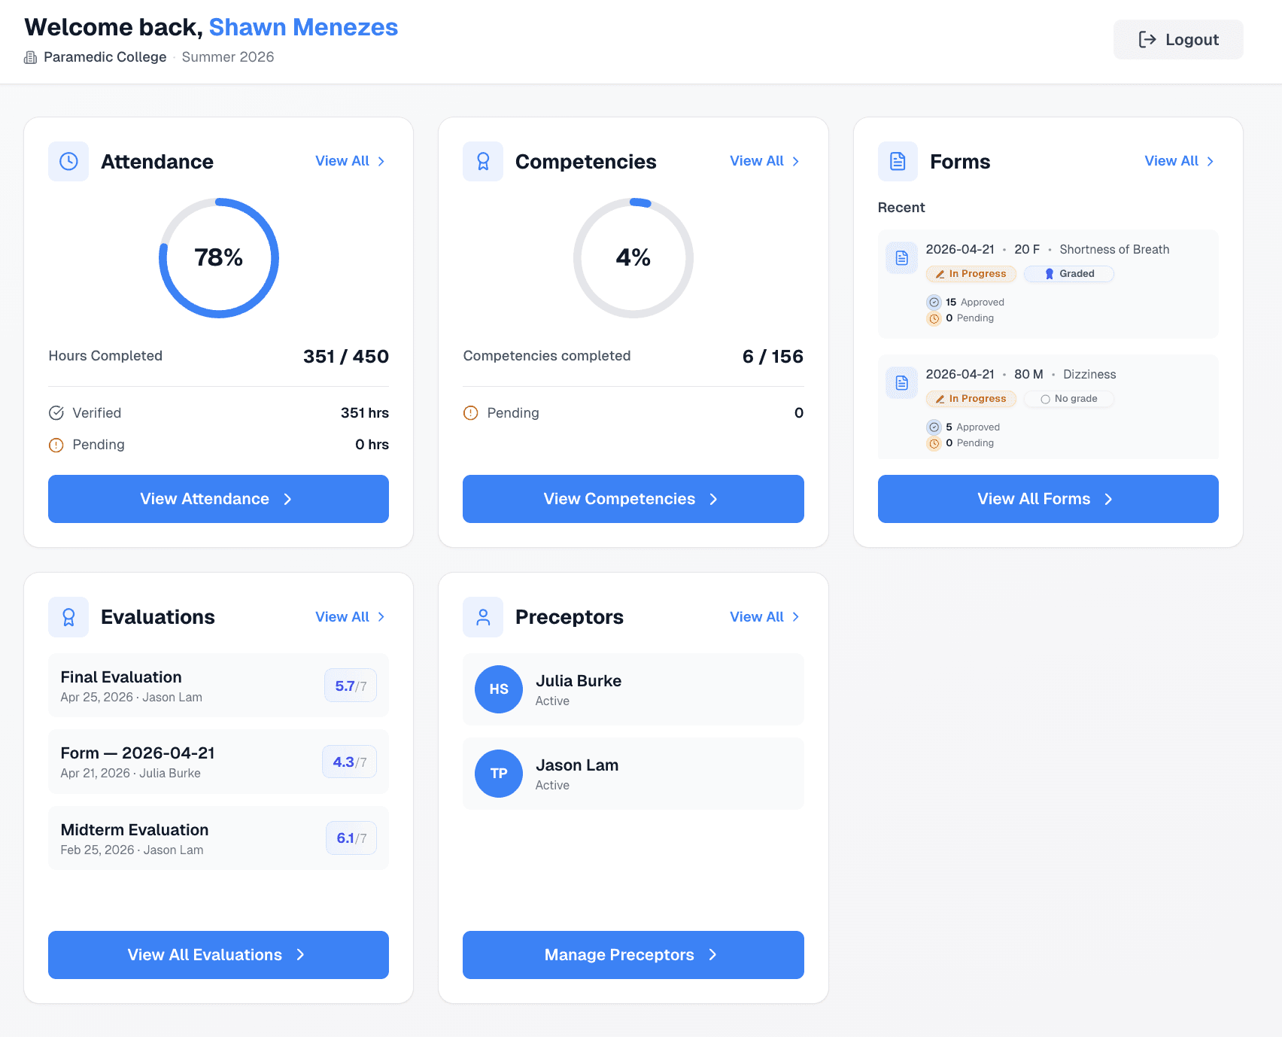This screenshot has width=1282, height=1037.
Task: Click the Paramedic College label
Action: click(x=105, y=57)
